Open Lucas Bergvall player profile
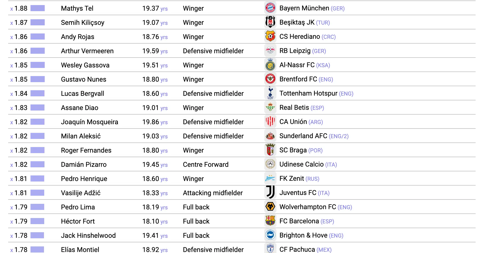The height and width of the screenshot is (253, 484). 82,94
